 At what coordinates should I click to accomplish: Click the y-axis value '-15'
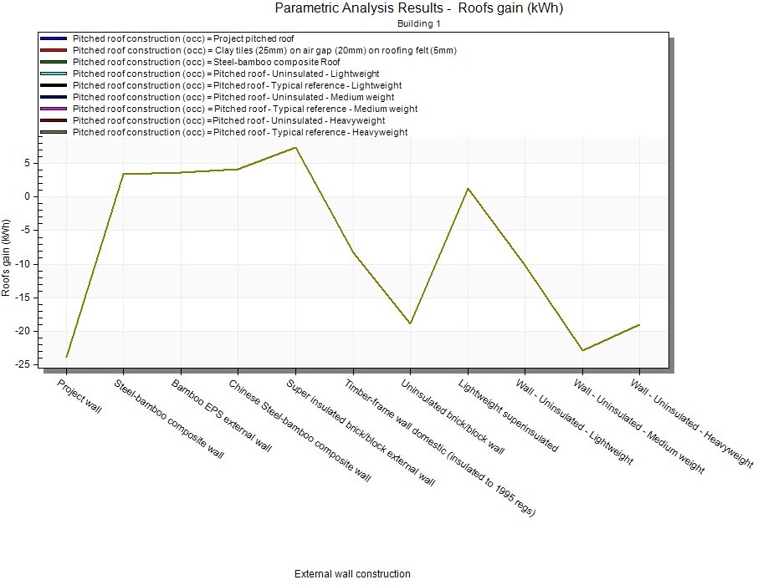23,298
